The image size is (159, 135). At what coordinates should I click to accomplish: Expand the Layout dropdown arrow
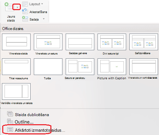42,4
